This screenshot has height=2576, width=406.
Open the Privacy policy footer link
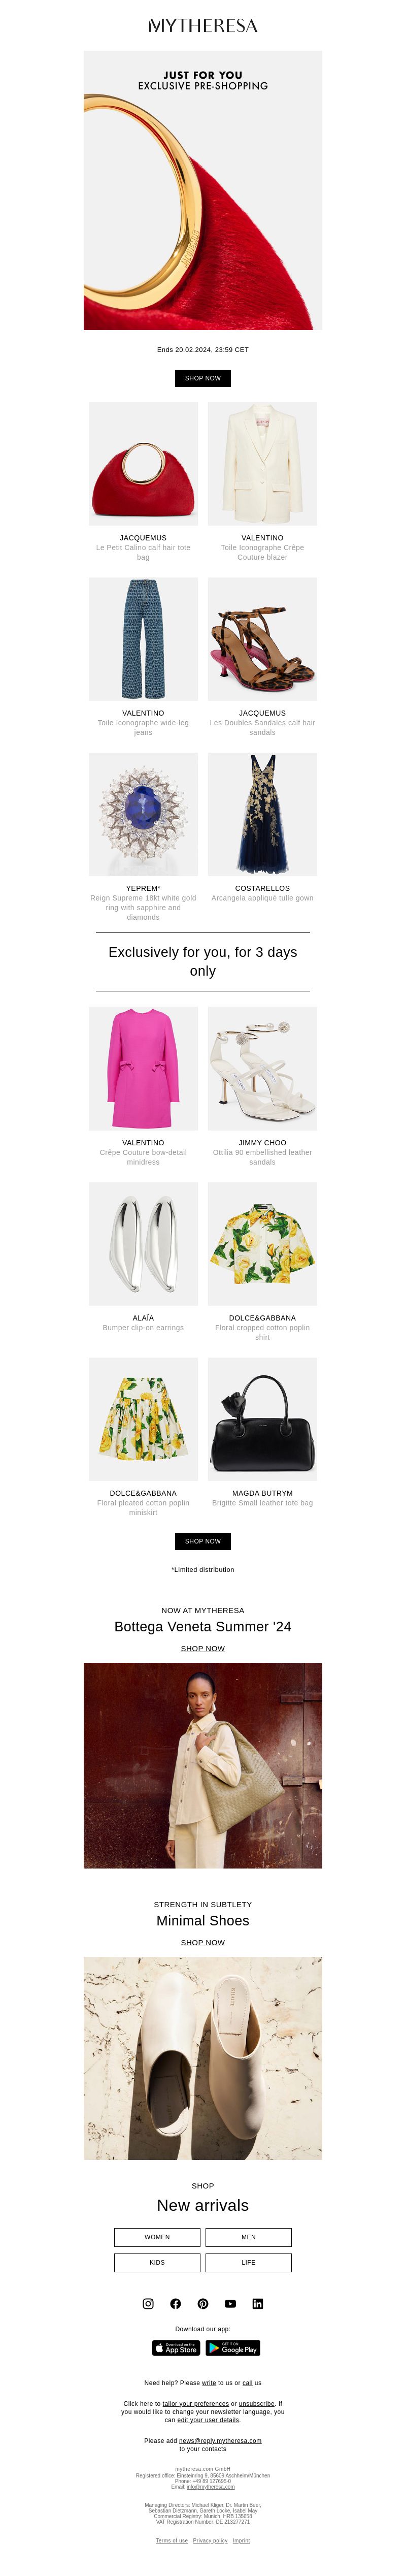[x=210, y=2540]
